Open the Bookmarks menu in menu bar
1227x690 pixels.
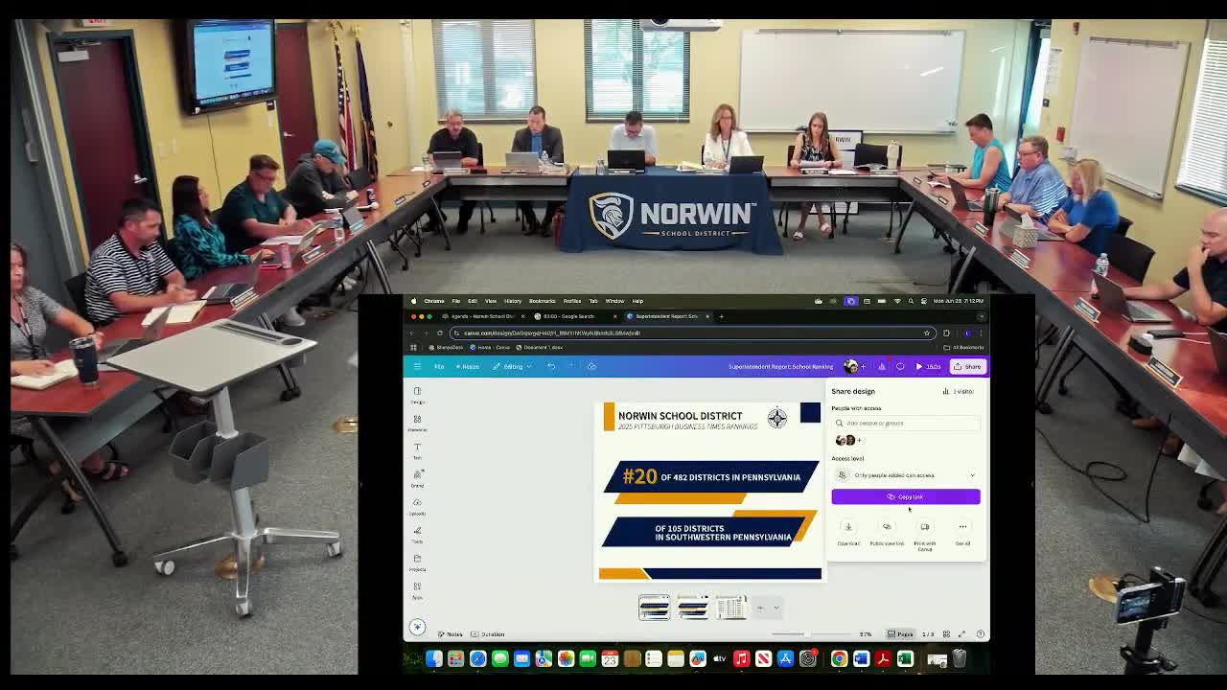(542, 301)
